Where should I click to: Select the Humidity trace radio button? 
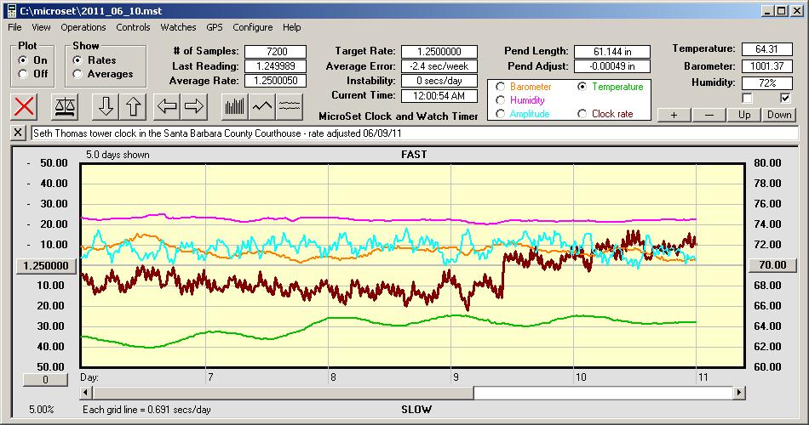tap(500, 100)
